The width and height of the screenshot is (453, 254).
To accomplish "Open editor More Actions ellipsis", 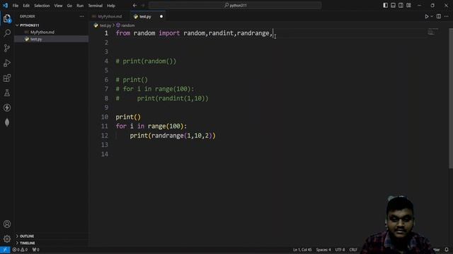I will (x=447, y=16).
